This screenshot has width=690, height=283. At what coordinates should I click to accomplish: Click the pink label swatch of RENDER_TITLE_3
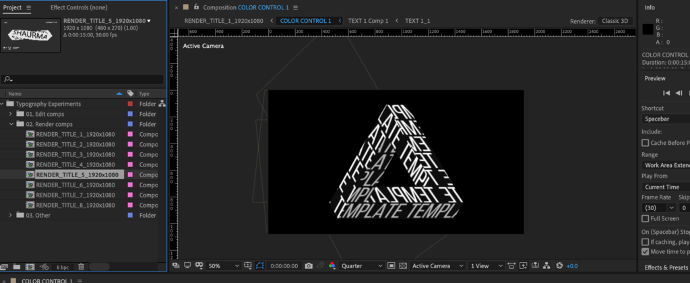click(x=130, y=155)
